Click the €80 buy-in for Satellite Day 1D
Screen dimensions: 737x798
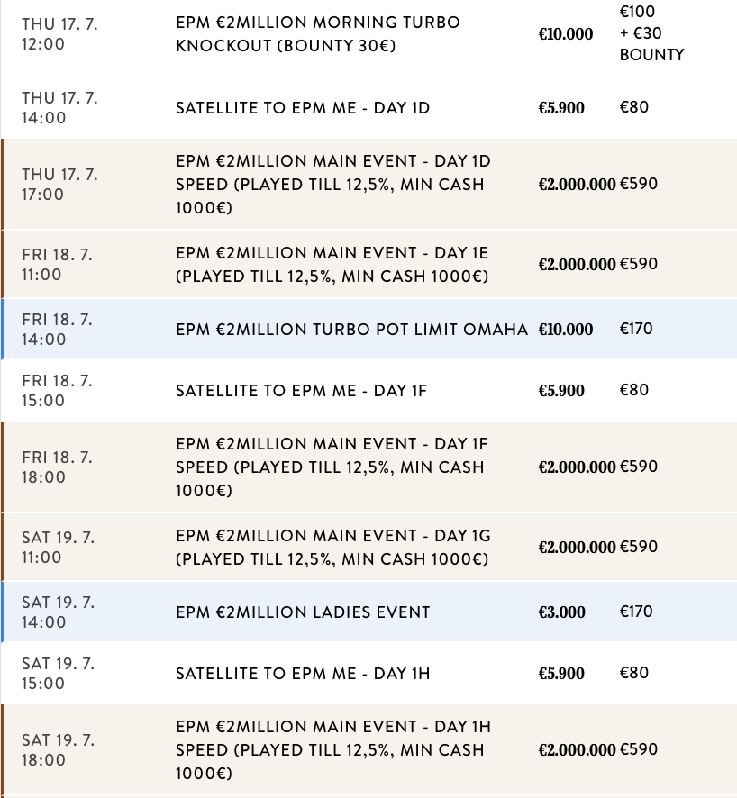(x=634, y=107)
